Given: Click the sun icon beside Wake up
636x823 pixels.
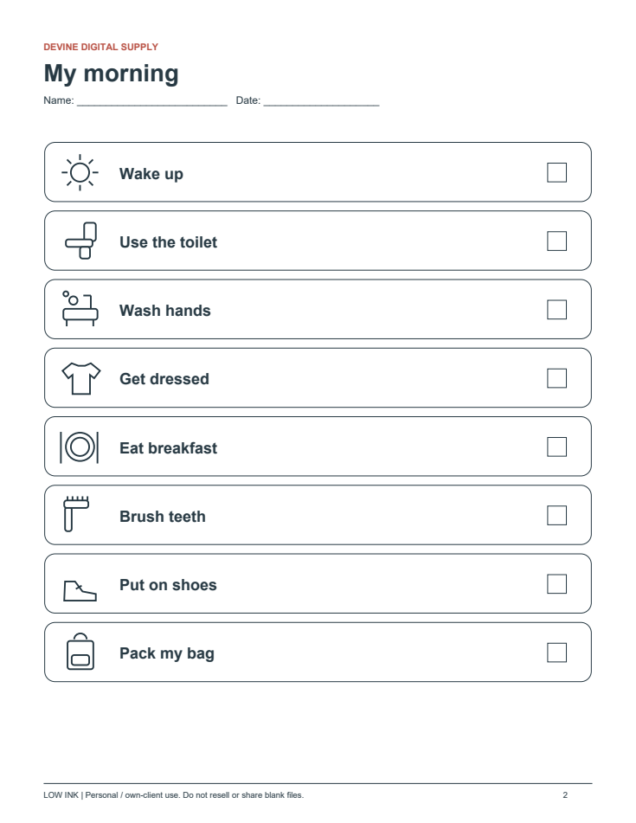Looking at the screenshot, I should pyautogui.click(x=80, y=173).
